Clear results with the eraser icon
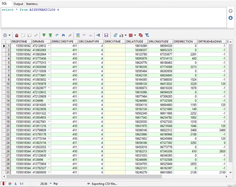Image resolution: width=236 pixels, height=187 pixels. (x=69, y=35)
